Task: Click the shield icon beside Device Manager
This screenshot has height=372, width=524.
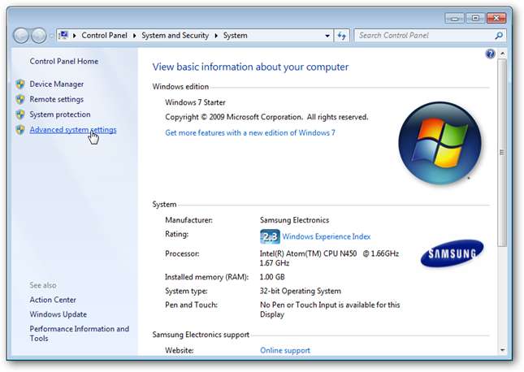Action: (x=20, y=84)
